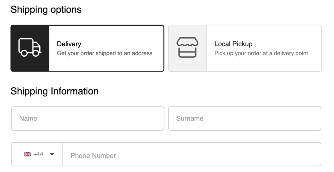Click the 'Shipping Information' heading
Viewport: 334px width, 172px height.
tap(55, 91)
